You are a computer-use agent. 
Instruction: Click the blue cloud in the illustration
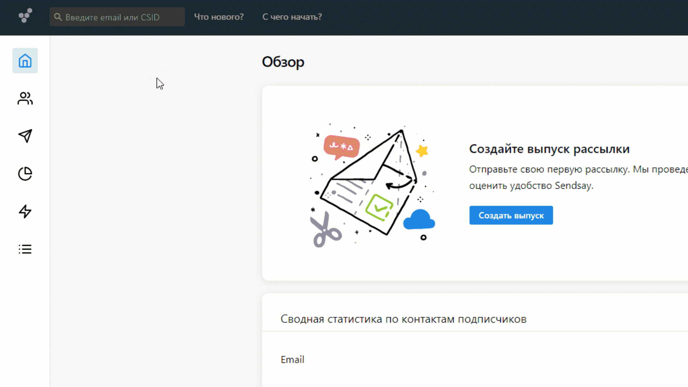(x=419, y=220)
